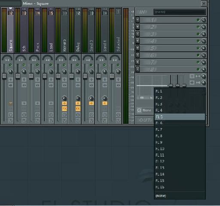Disable effect slot 5 using its green LED
220x206 pixels.
198,48
